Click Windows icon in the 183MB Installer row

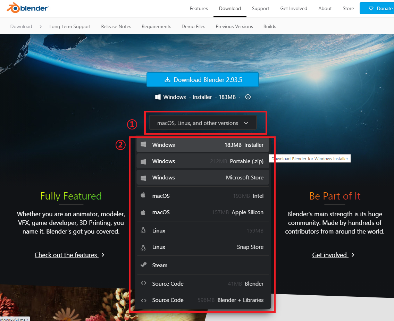143,144
